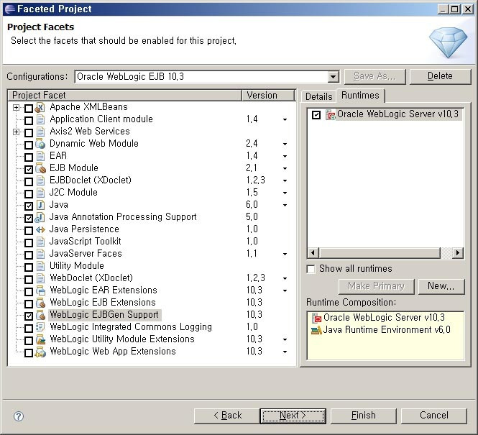Uncheck WebLogic EJBGen Support facet
478x435 pixels.
29,316
